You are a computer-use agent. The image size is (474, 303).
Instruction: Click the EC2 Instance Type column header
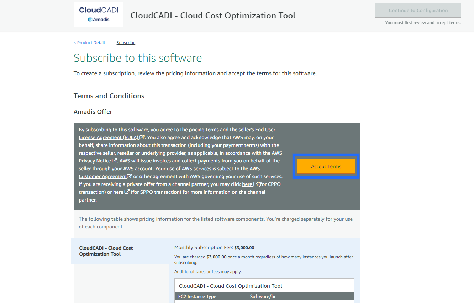point(197,296)
